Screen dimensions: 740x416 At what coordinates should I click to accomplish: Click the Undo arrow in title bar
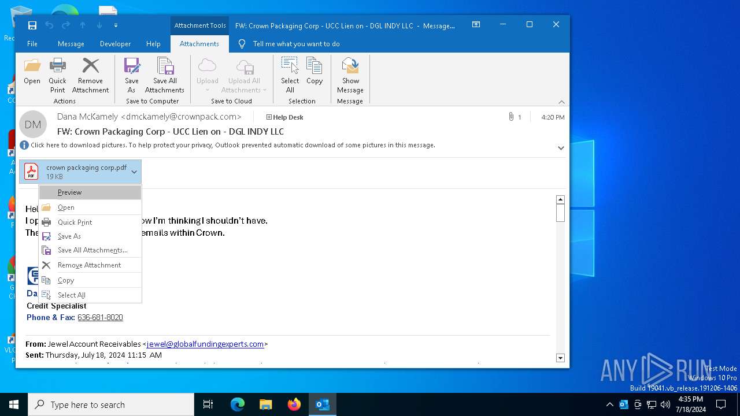(49, 25)
